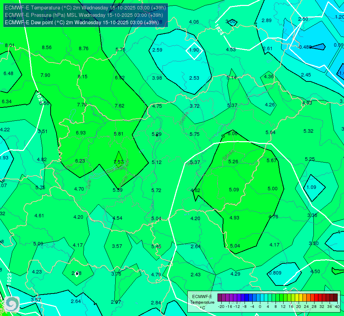Viewport: 344px width, 316px height.
Task: Click the 2.59 value in the cyan area
Action: [157, 50]
